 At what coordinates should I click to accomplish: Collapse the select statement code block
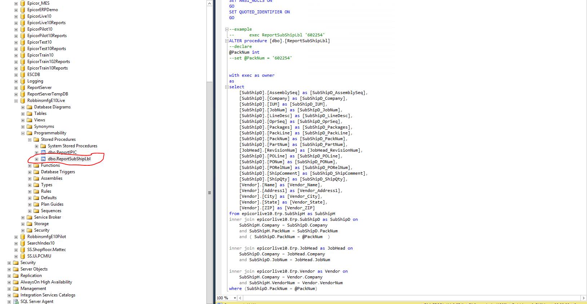[x=227, y=87]
